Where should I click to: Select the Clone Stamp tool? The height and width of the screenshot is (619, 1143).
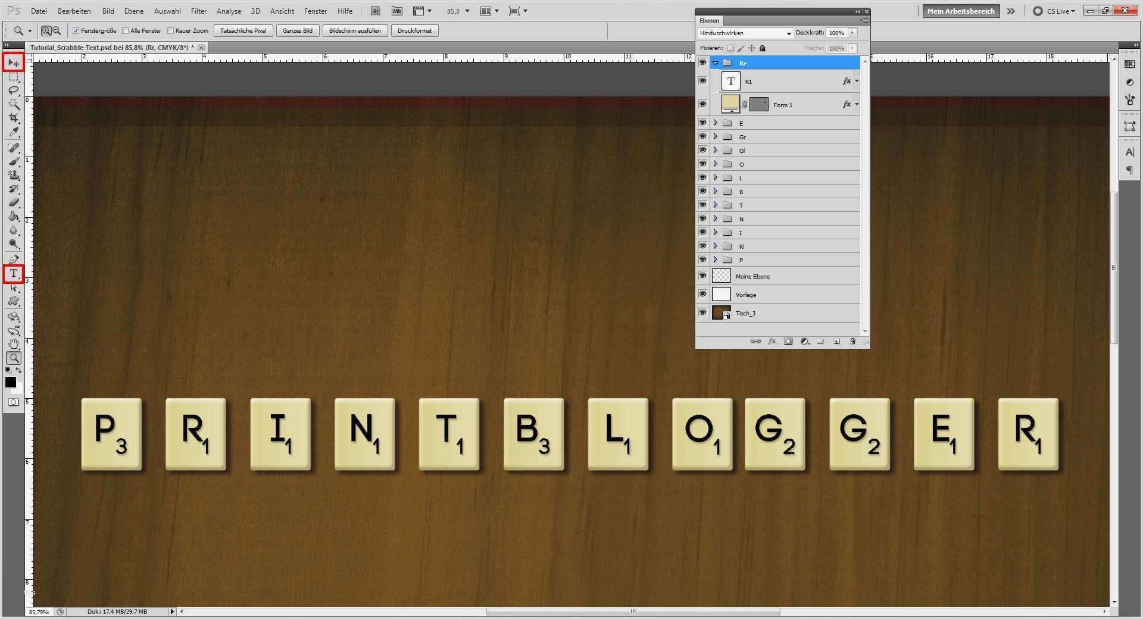pyautogui.click(x=14, y=175)
